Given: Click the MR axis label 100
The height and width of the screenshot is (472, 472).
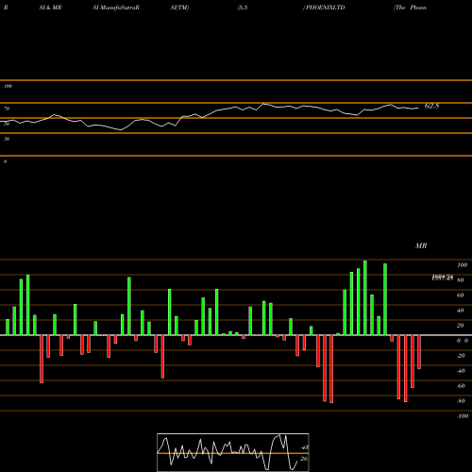Looking at the screenshot, I should coord(462,265).
